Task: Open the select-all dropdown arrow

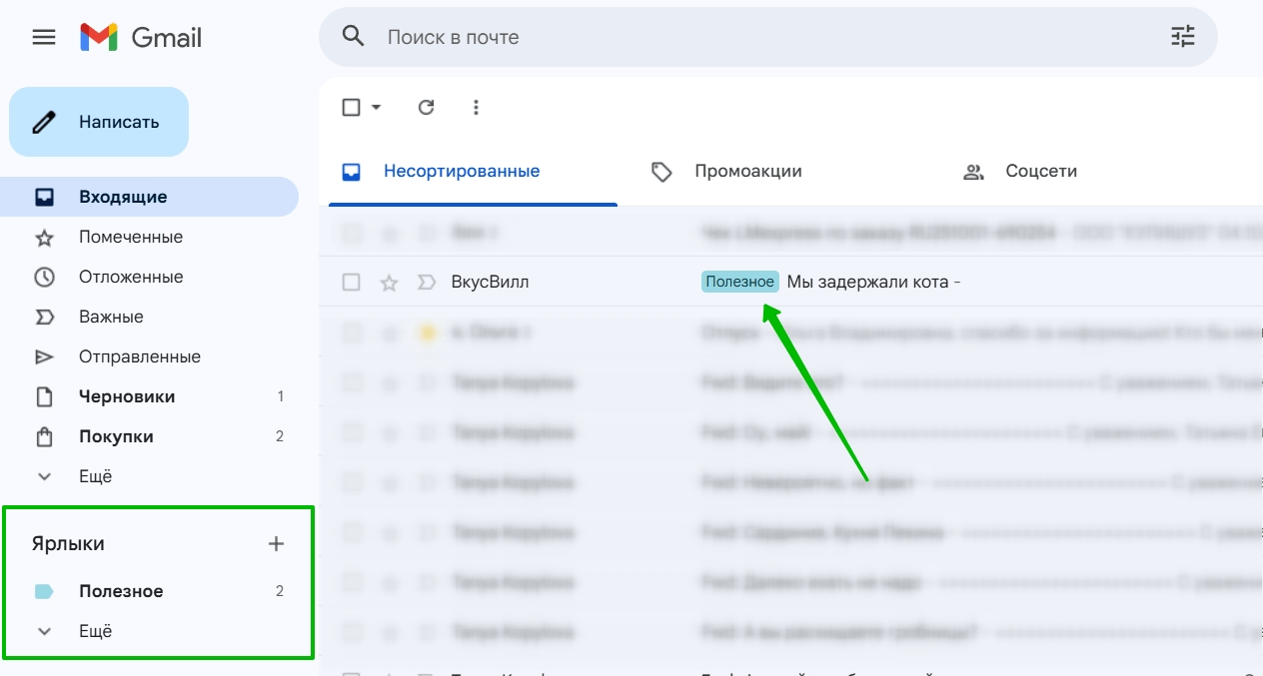Action: (x=377, y=107)
